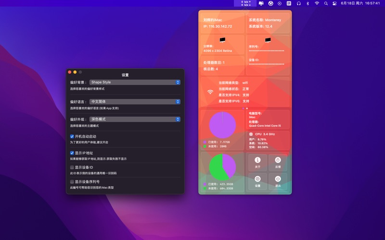Click the wifi icon in network card
The image size is (385, 240).
[x=210, y=92]
